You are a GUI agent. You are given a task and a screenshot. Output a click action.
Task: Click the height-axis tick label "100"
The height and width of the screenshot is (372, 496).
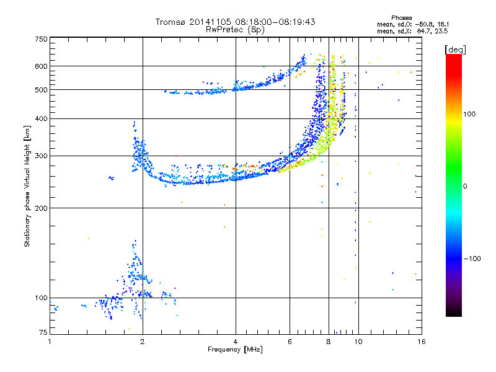tap(42, 298)
